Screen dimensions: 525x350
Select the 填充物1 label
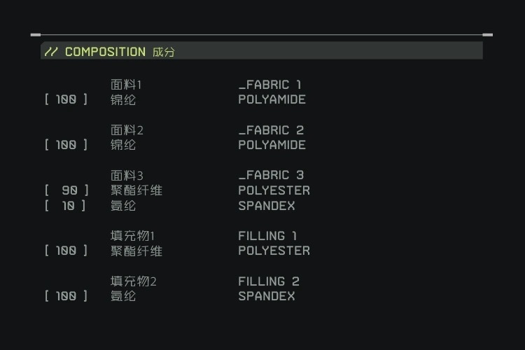(x=132, y=236)
